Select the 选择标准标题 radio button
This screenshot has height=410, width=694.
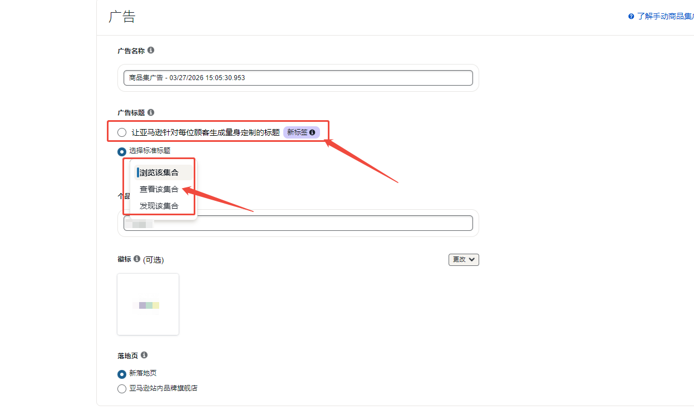click(x=122, y=151)
